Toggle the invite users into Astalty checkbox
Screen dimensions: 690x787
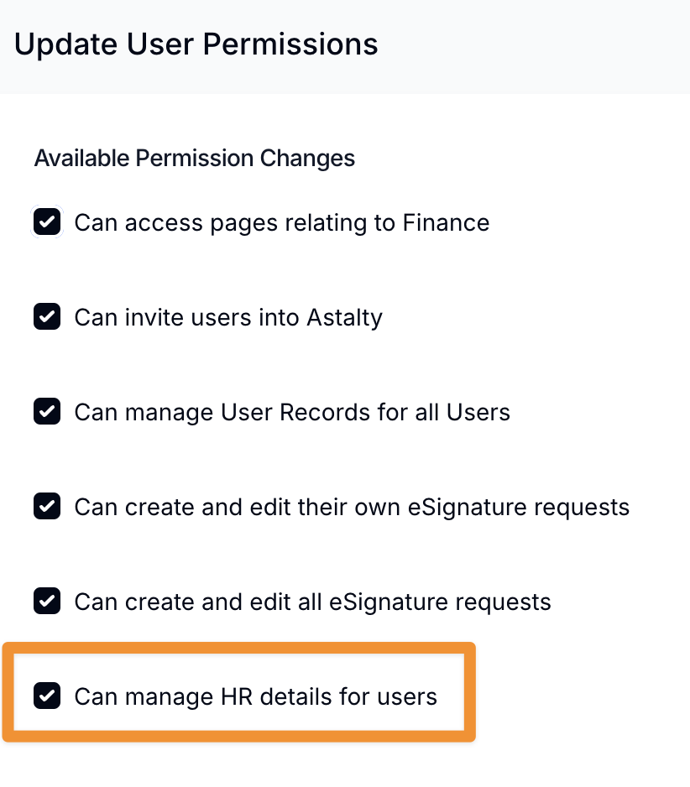click(47, 317)
